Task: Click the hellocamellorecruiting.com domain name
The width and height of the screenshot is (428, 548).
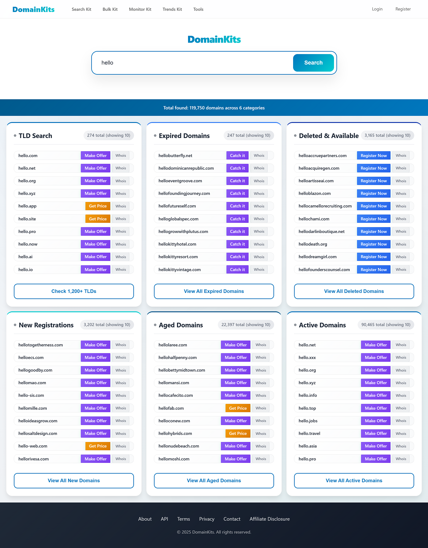Action: 325,206
